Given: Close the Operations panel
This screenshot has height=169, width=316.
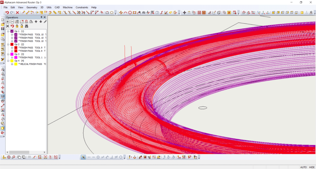Looking at the screenshot, I should (45, 17).
